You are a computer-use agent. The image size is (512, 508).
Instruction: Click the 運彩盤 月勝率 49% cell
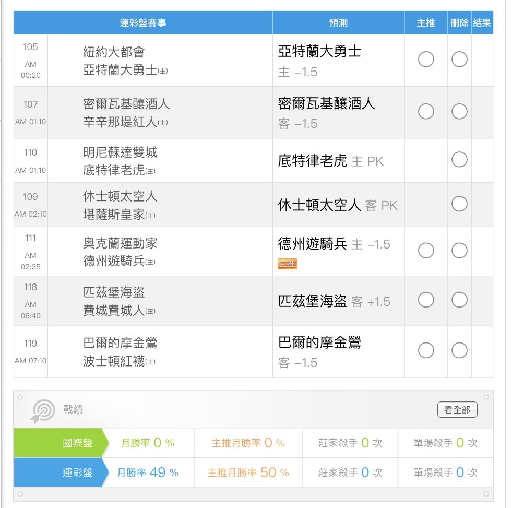point(148,473)
